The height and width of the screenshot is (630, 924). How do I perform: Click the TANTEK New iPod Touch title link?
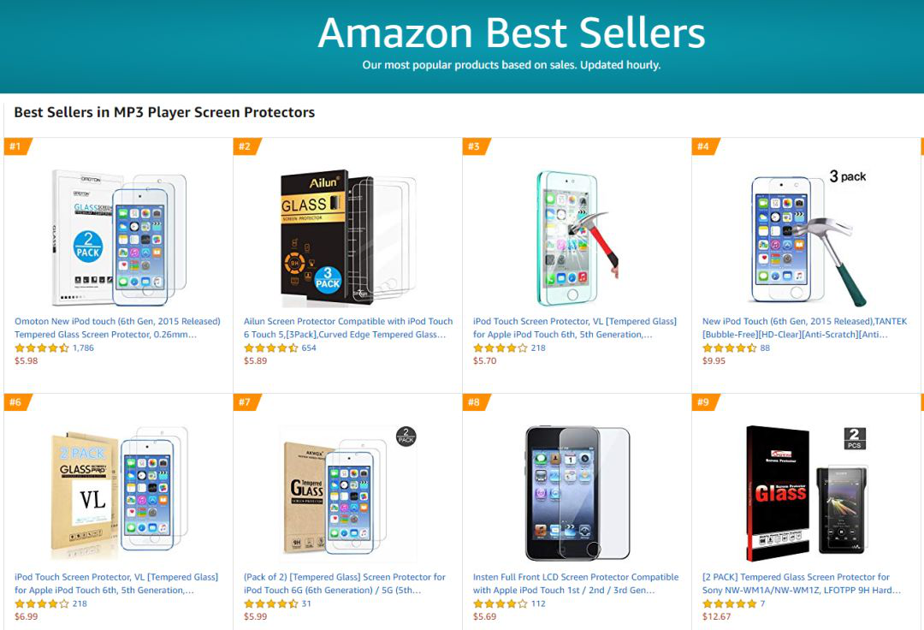[x=804, y=328]
